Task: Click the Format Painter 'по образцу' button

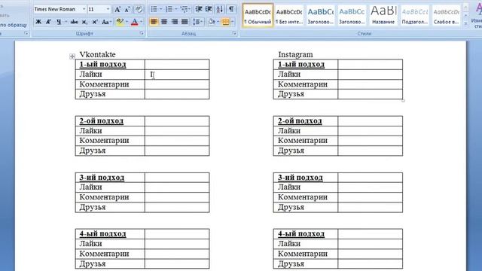Action: (x=14, y=25)
